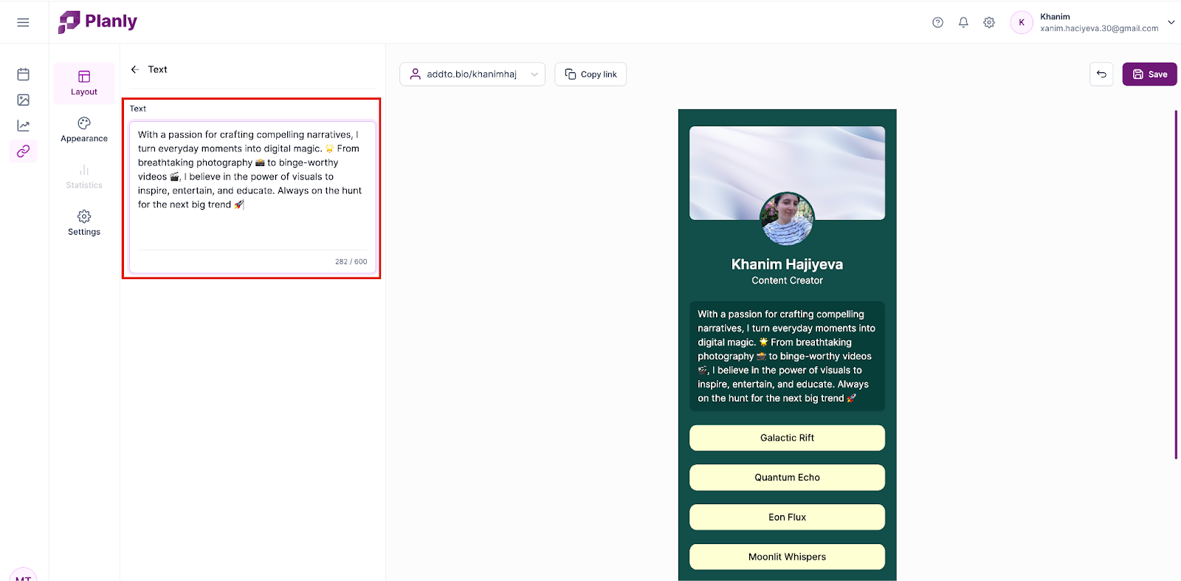Switch to the Appearance tab
The height and width of the screenshot is (581, 1181).
[84, 129]
